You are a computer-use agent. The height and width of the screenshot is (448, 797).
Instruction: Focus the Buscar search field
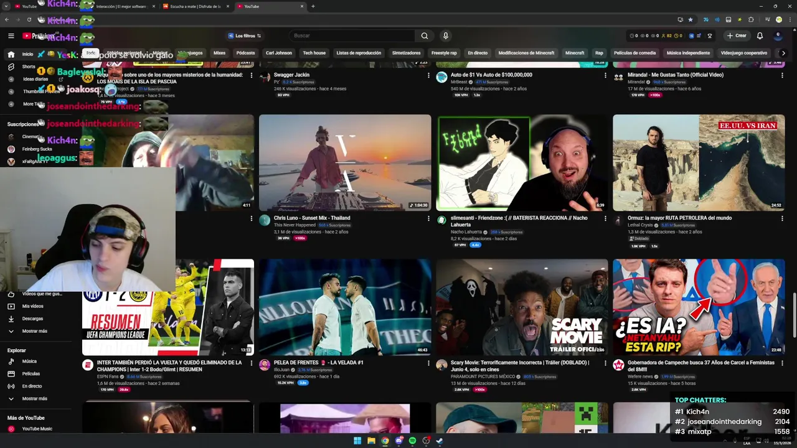pos(352,36)
